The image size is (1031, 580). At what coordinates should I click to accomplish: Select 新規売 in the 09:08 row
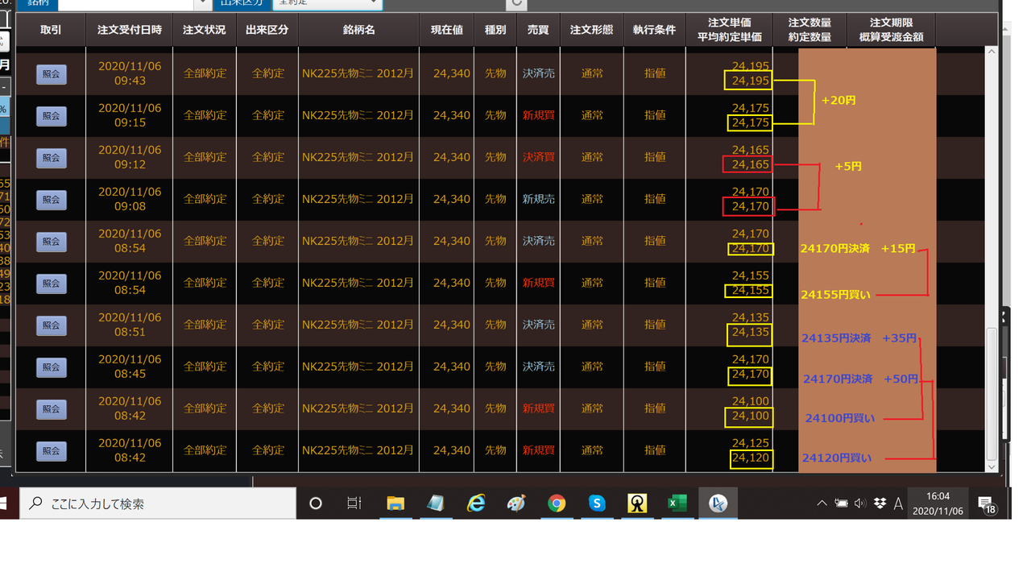(538, 199)
